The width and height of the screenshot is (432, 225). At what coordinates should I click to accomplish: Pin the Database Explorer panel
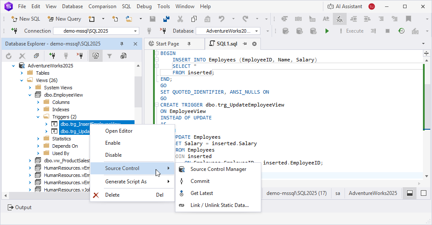[x=122, y=44]
